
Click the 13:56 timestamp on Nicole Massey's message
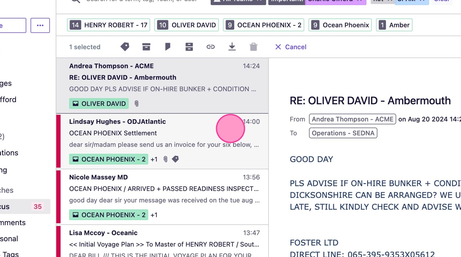(x=251, y=177)
